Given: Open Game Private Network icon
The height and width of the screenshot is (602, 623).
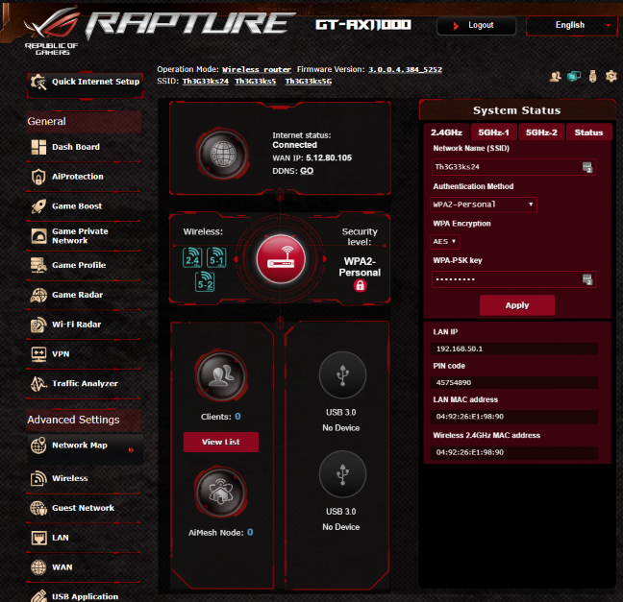Looking at the screenshot, I should click(38, 236).
